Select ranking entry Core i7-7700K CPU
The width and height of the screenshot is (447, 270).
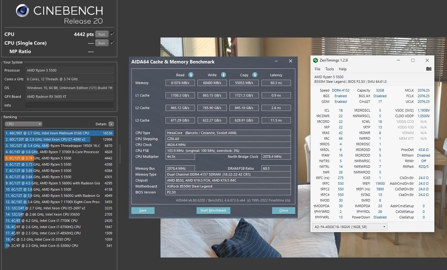(x=59, y=221)
